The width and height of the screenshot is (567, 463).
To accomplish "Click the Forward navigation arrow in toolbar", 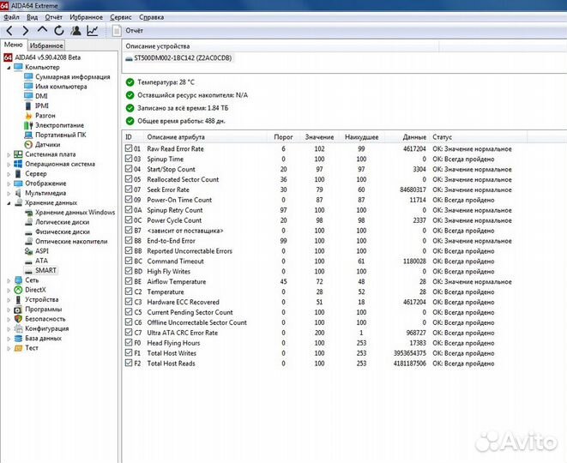I will [26, 30].
